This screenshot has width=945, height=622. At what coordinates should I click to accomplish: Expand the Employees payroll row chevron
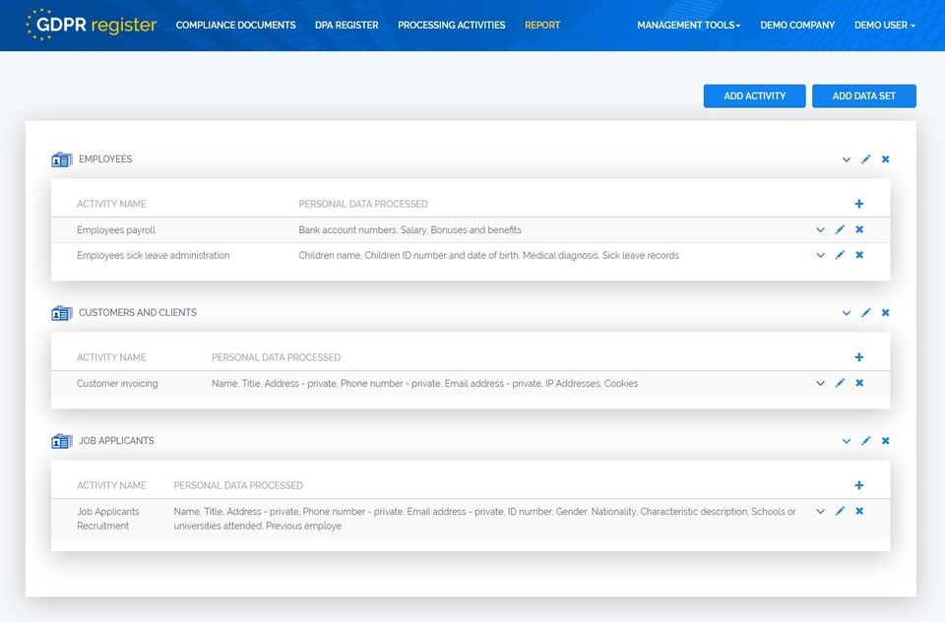click(820, 229)
